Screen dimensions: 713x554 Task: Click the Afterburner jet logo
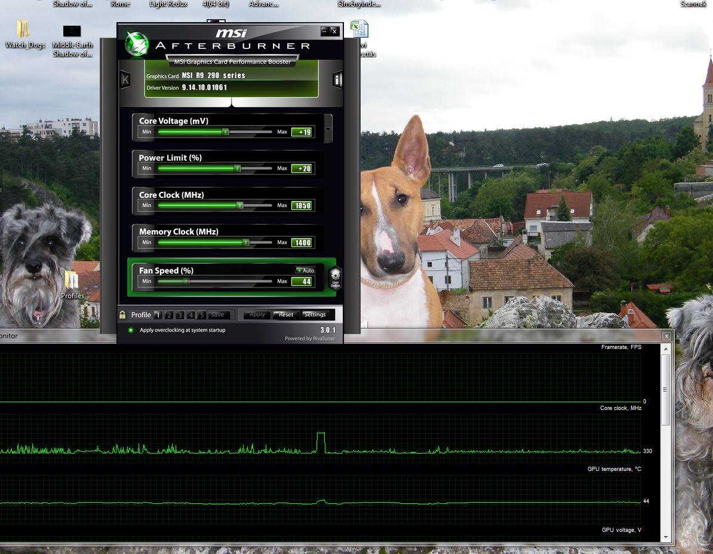137,44
